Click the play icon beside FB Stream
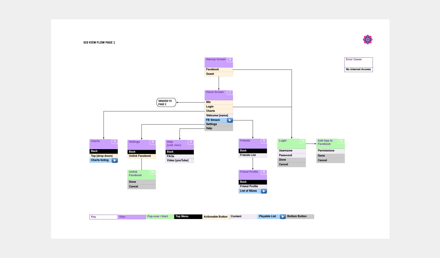440x258 pixels. pyautogui.click(x=230, y=120)
